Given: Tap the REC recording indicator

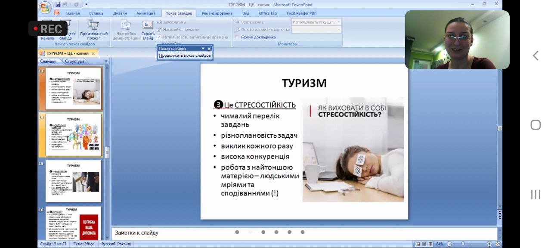Looking at the screenshot, I should point(48,28).
